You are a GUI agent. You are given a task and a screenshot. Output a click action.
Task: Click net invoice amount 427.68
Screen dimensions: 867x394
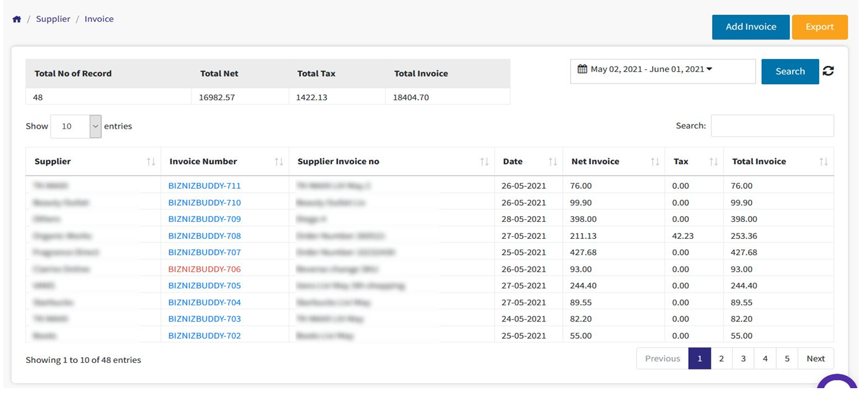click(584, 252)
